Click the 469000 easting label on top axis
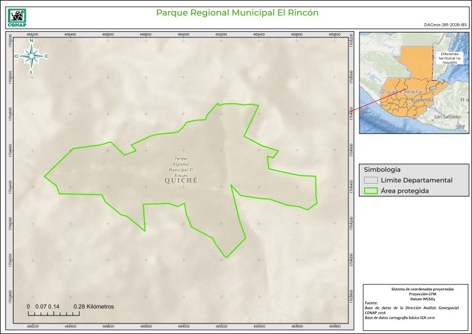Screen dimensions: 472x334 pos(184,35)
